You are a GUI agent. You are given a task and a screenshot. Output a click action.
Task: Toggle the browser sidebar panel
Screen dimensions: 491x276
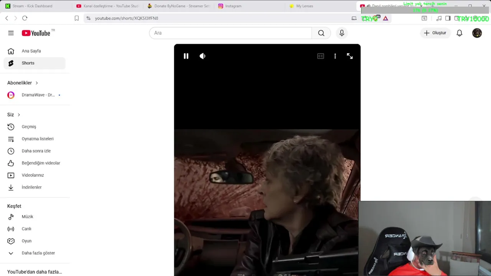tap(448, 18)
